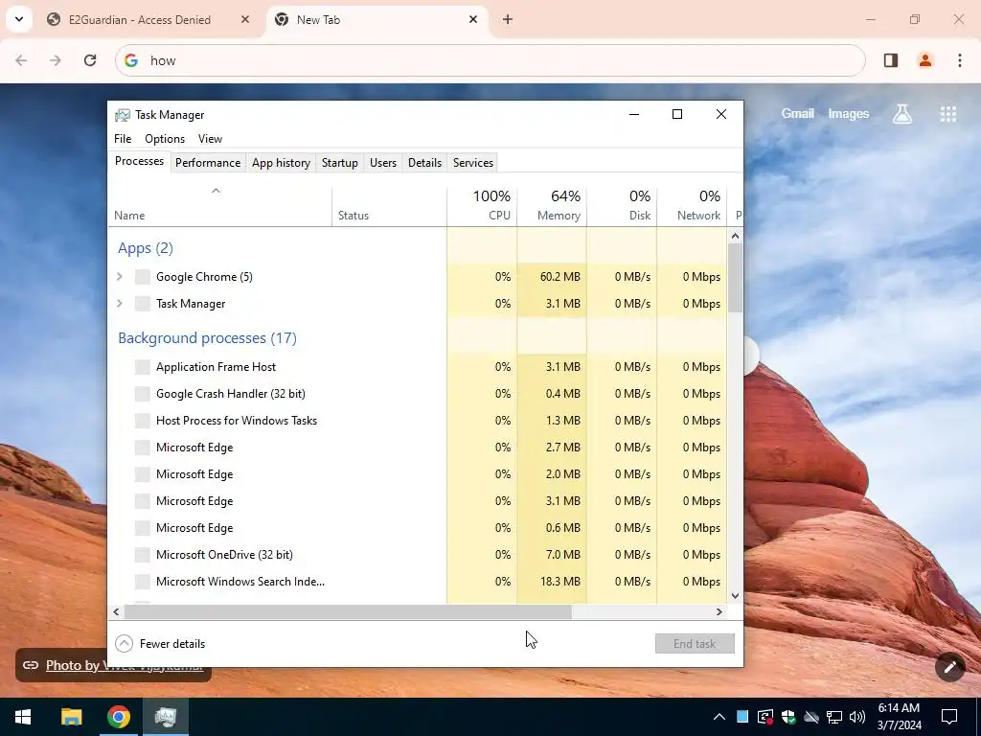Reload the current Chrome page
The width and height of the screenshot is (981, 736).
90,60
